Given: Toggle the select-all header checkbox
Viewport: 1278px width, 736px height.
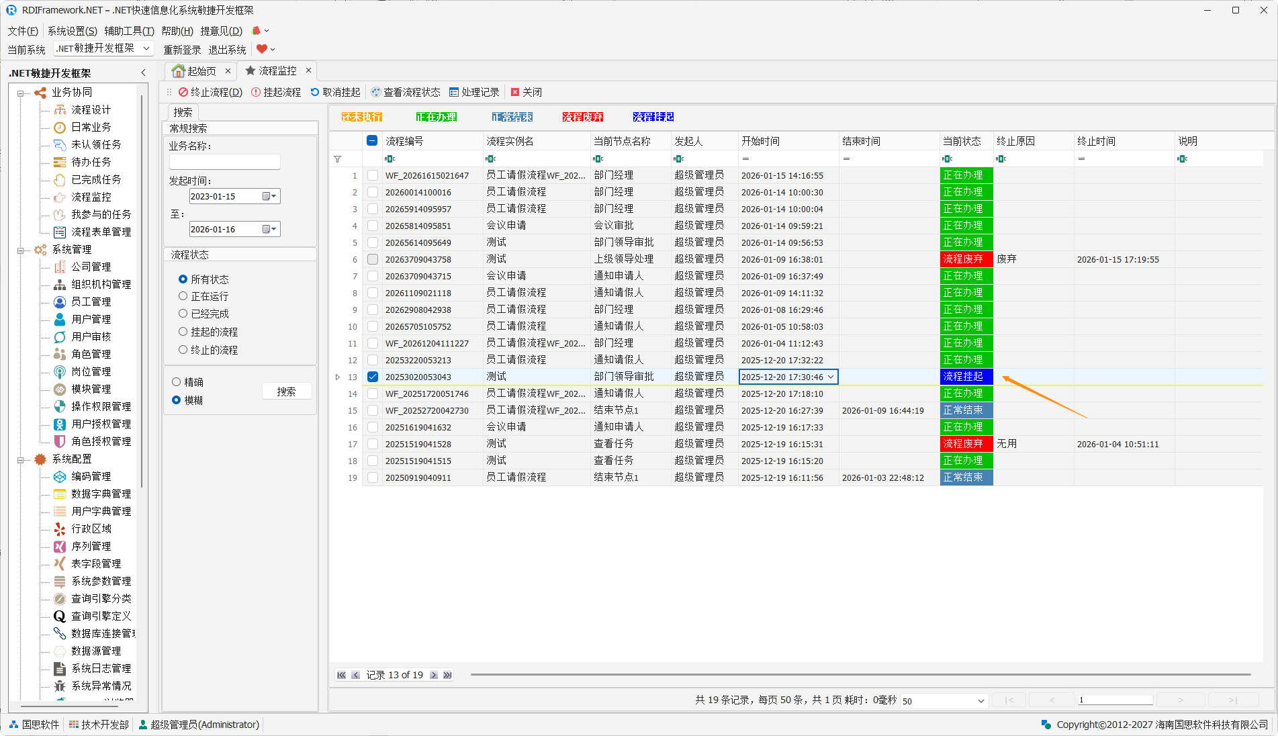Looking at the screenshot, I should (x=372, y=141).
